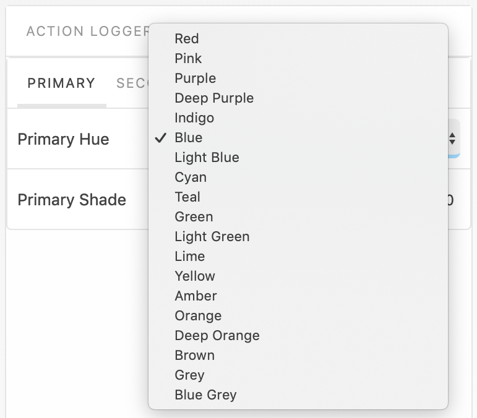Select Lime in the dropdown
The image size is (477, 418).
point(190,257)
